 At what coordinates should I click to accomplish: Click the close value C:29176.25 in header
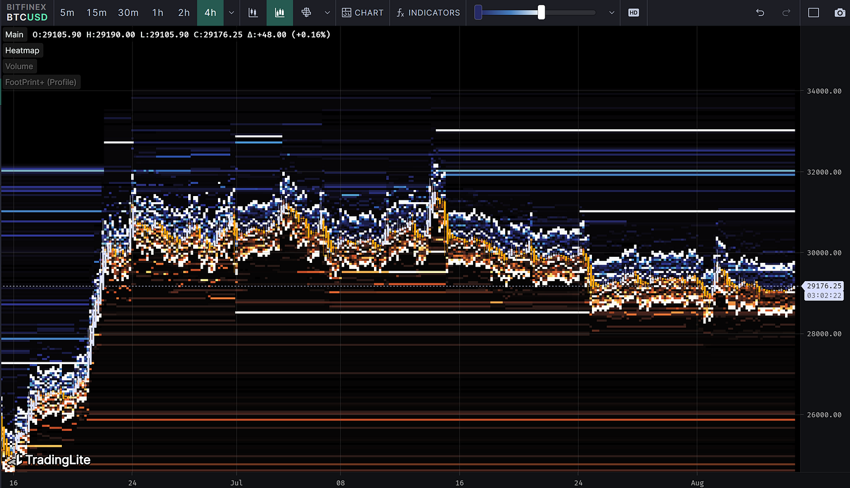click(219, 35)
